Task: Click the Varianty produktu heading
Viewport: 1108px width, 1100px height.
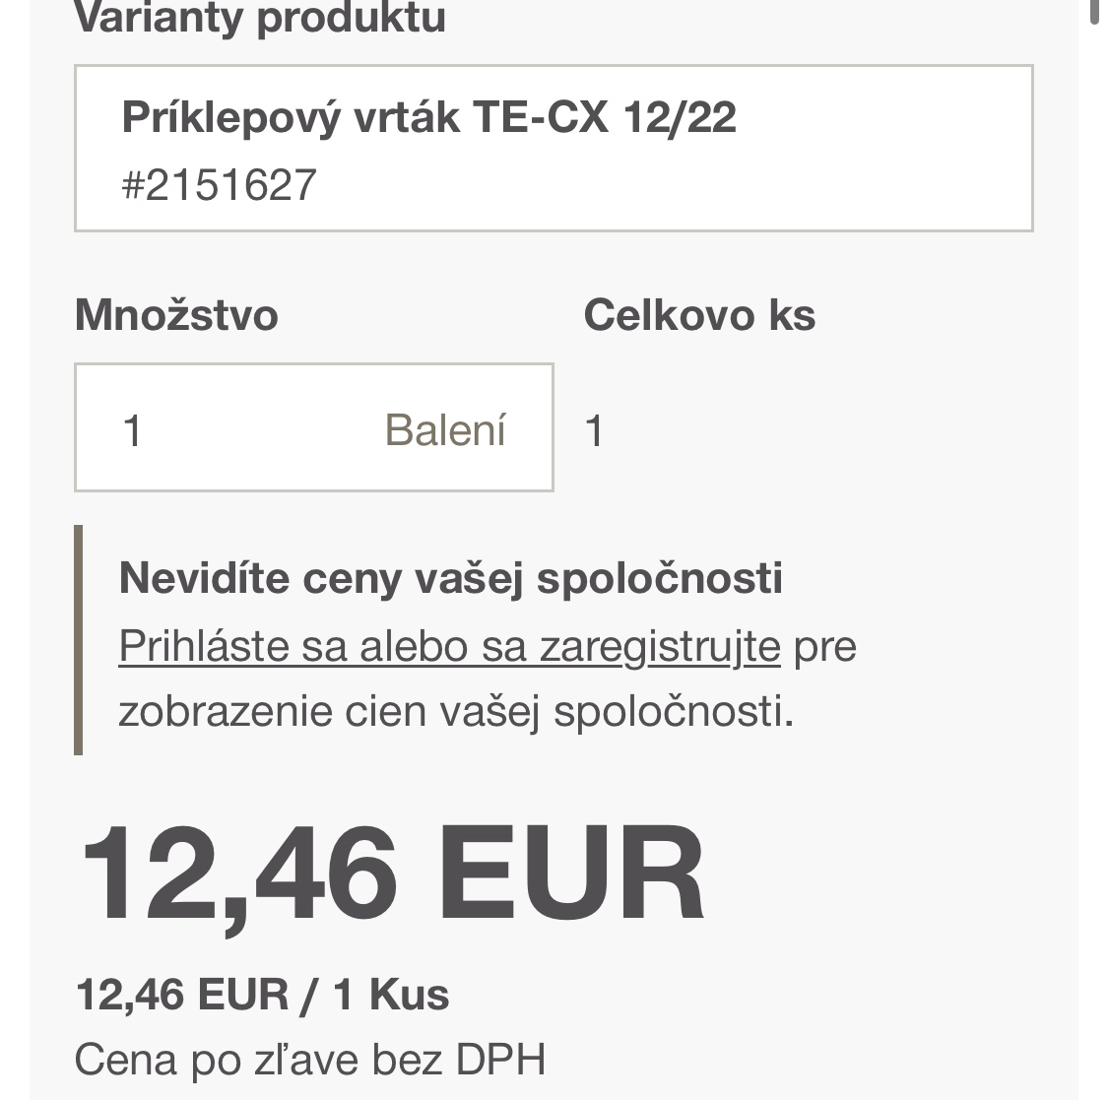Action: 260,18
